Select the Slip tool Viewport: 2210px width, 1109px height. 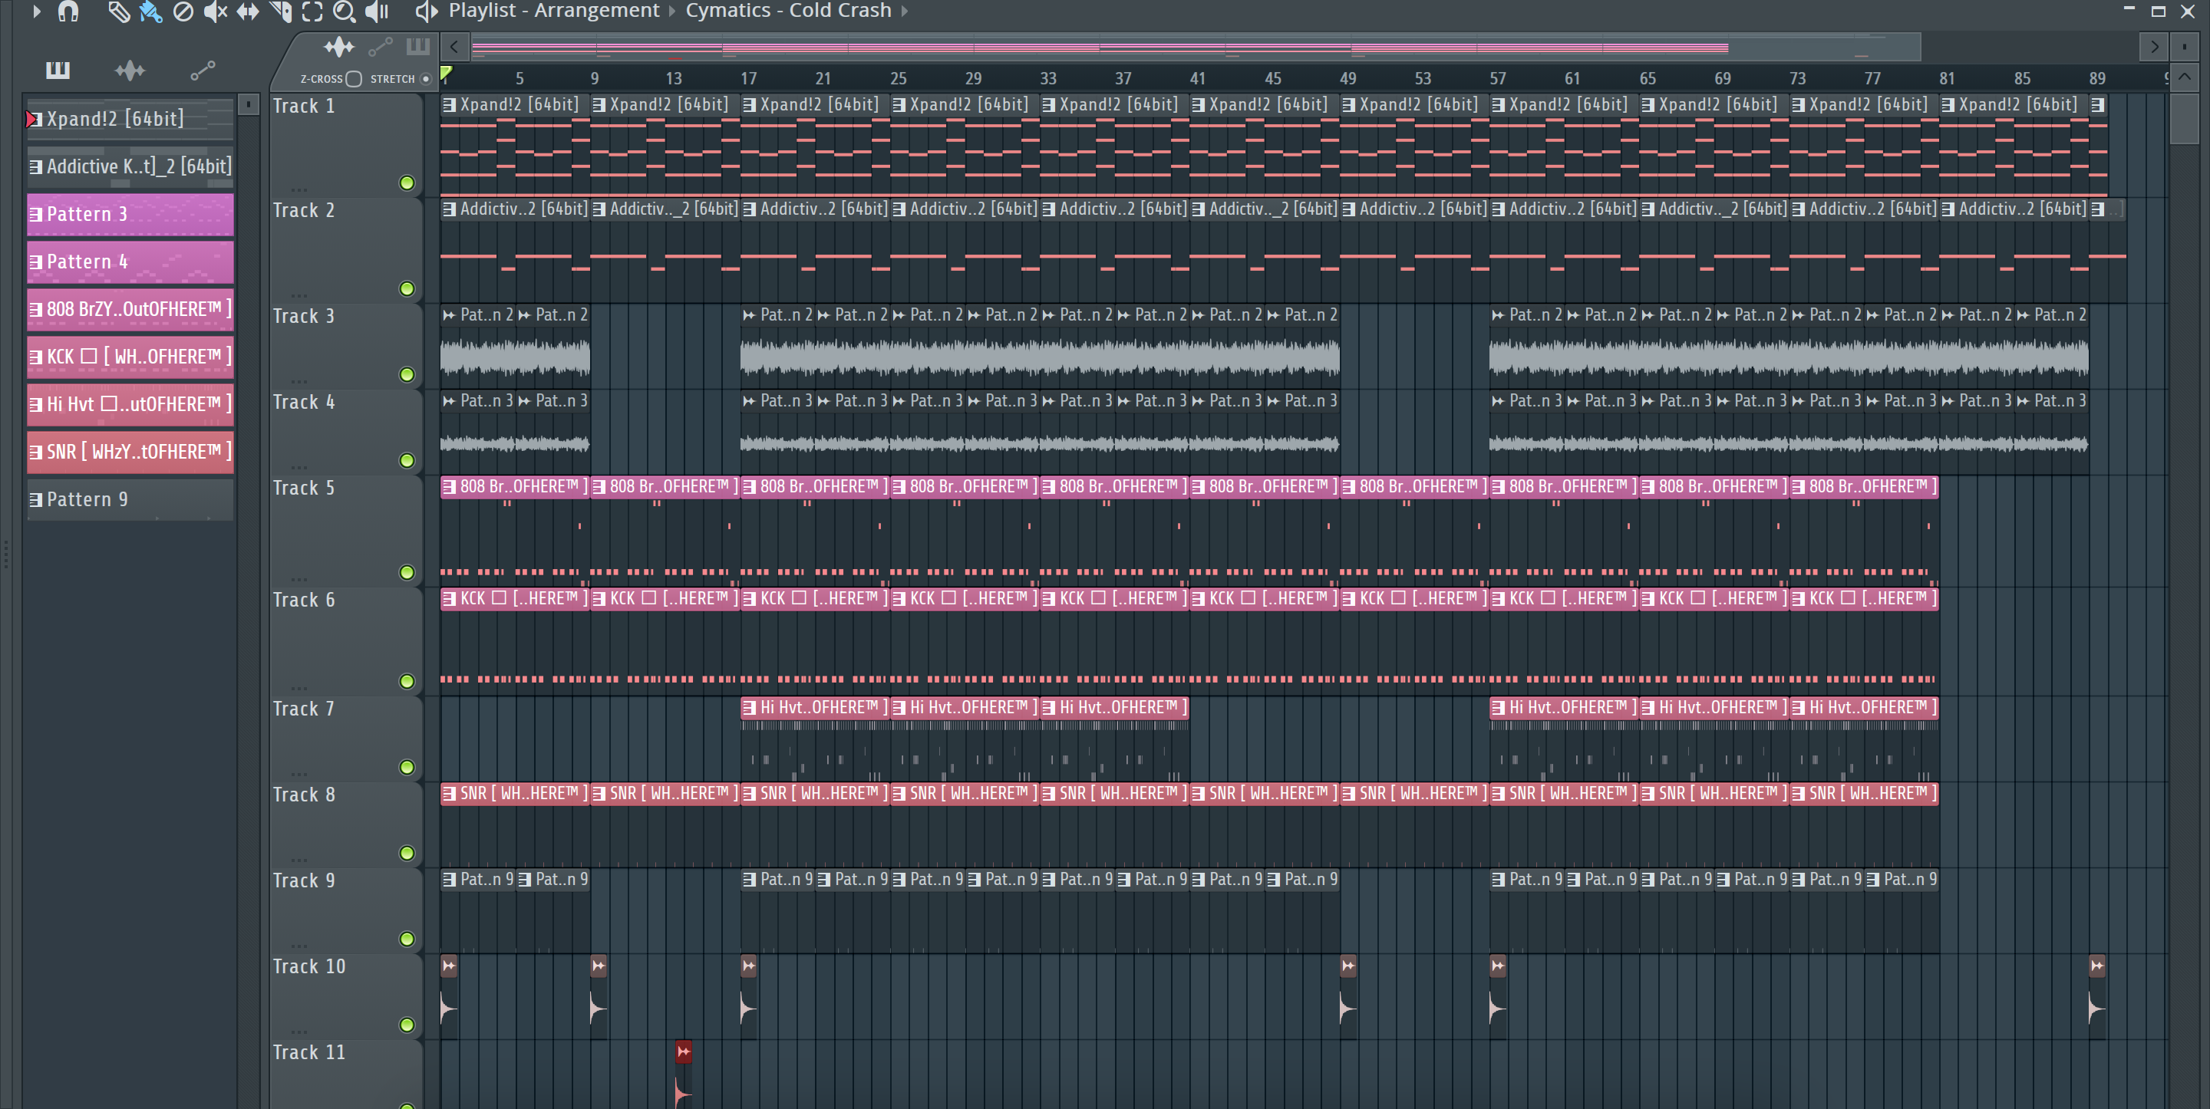click(247, 12)
